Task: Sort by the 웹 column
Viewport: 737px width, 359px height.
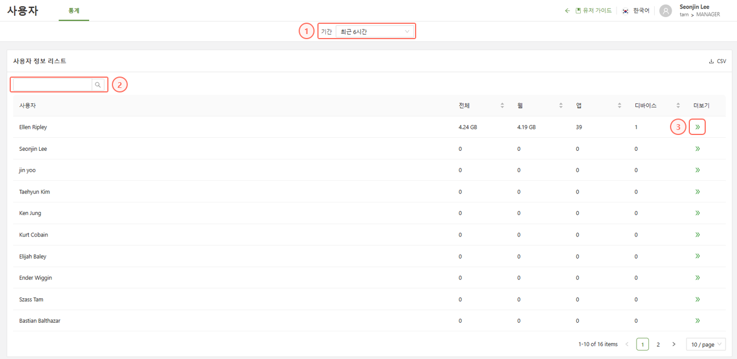Action: point(560,105)
